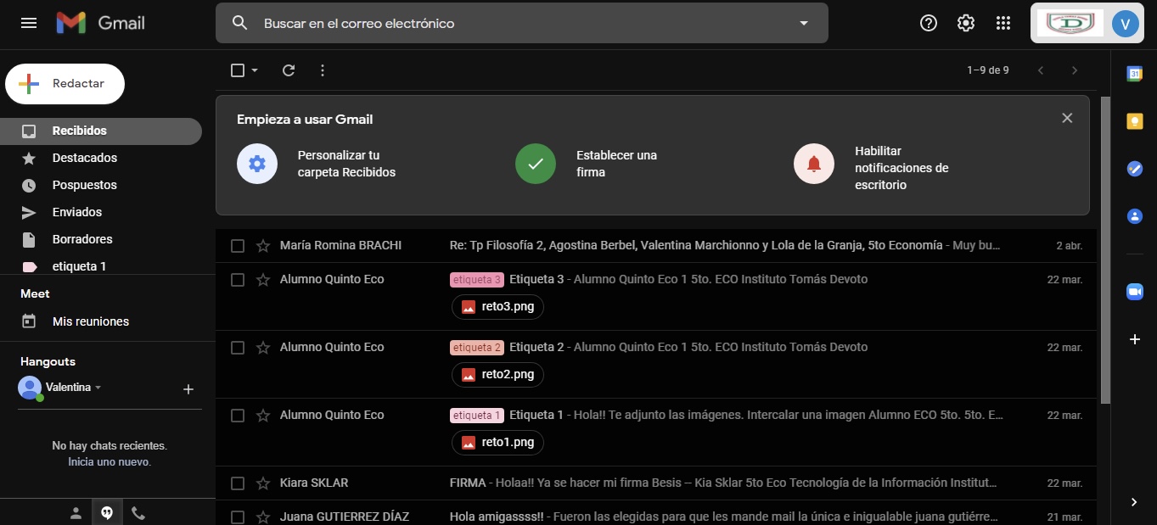Open Settings gear icon
This screenshot has height=525, width=1157.
(x=966, y=23)
